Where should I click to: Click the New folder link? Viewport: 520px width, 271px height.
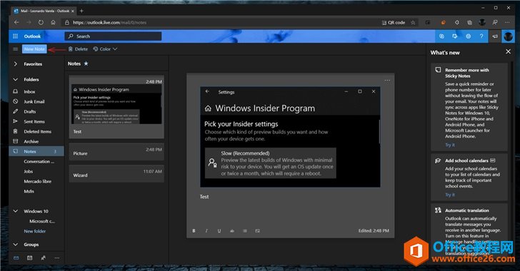pos(35,231)
